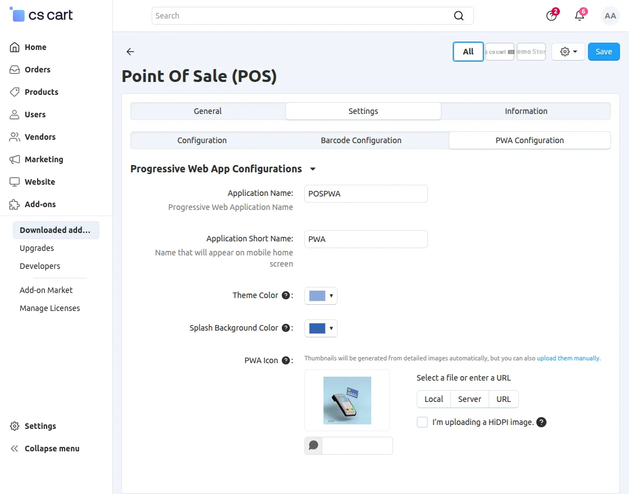This screenshot has width=629, height=494.
Task: Open the Information tab
Action: [526, 111]
